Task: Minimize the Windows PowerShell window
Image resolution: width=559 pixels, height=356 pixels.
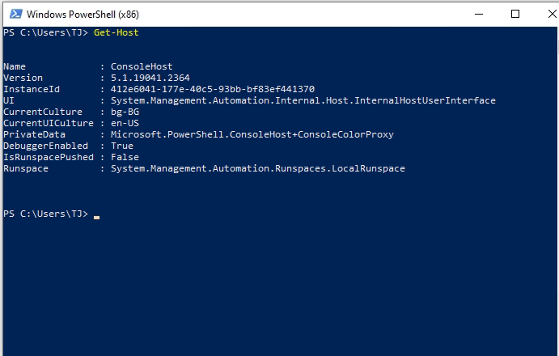Action: [x=479, y=15]
